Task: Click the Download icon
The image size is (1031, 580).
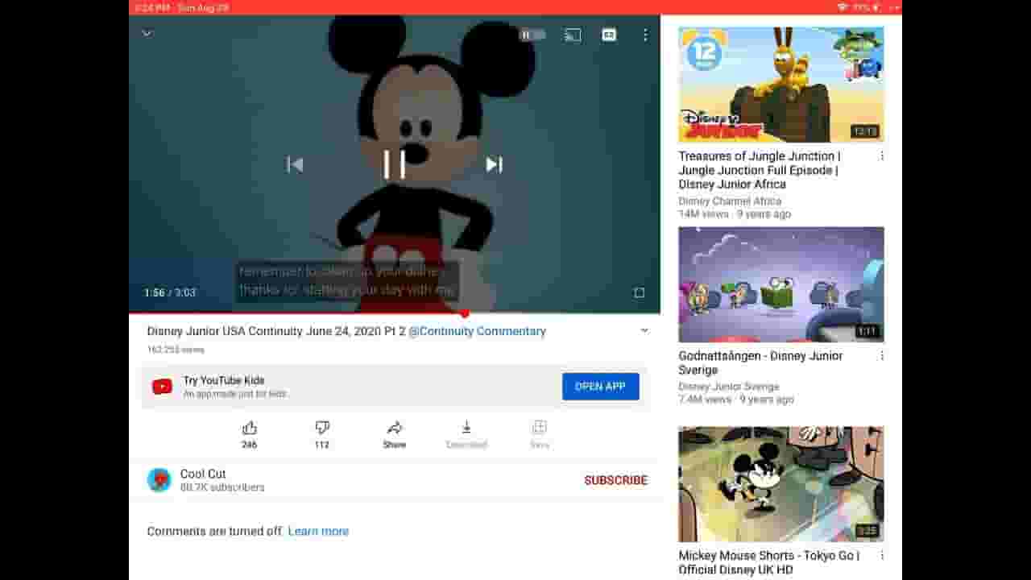Action: [466, 428]
